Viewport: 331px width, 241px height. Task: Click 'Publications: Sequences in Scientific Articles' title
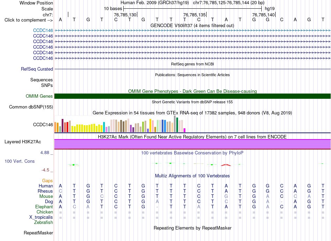192,75
